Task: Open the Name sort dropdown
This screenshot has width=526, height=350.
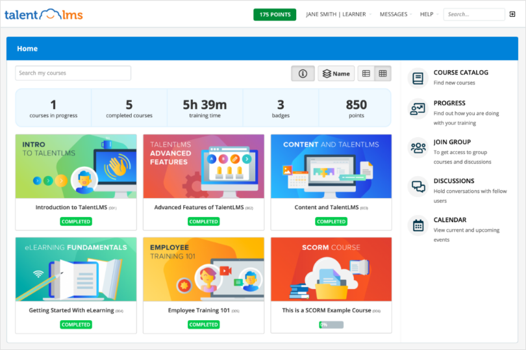Action: click(336, 73)
